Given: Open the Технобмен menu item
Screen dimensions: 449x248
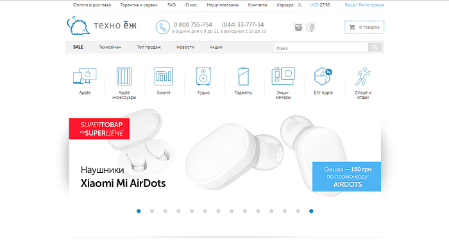Looking at the screenshot, I should point(110,47).
